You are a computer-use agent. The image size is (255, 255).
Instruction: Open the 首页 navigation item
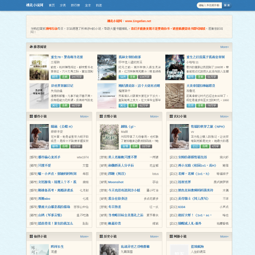[x=52, y=6]
